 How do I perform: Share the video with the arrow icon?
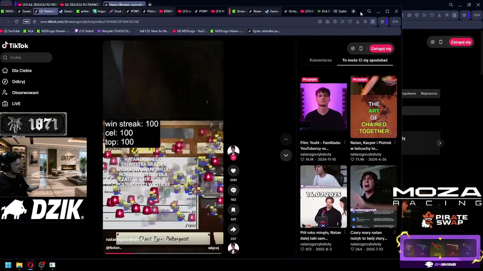pyautogui.click(x=233, y=230)
